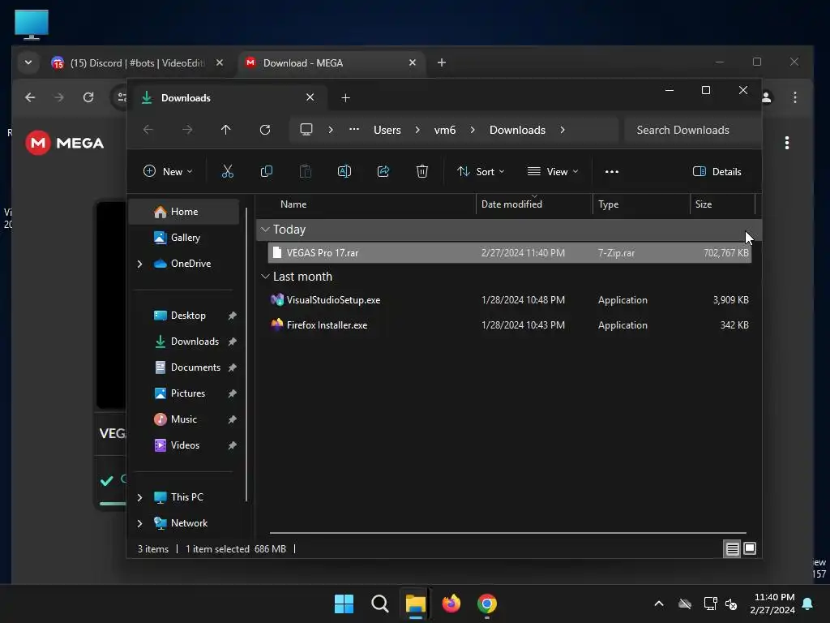Open taskbar Search magnifier

tap(379, 604)
